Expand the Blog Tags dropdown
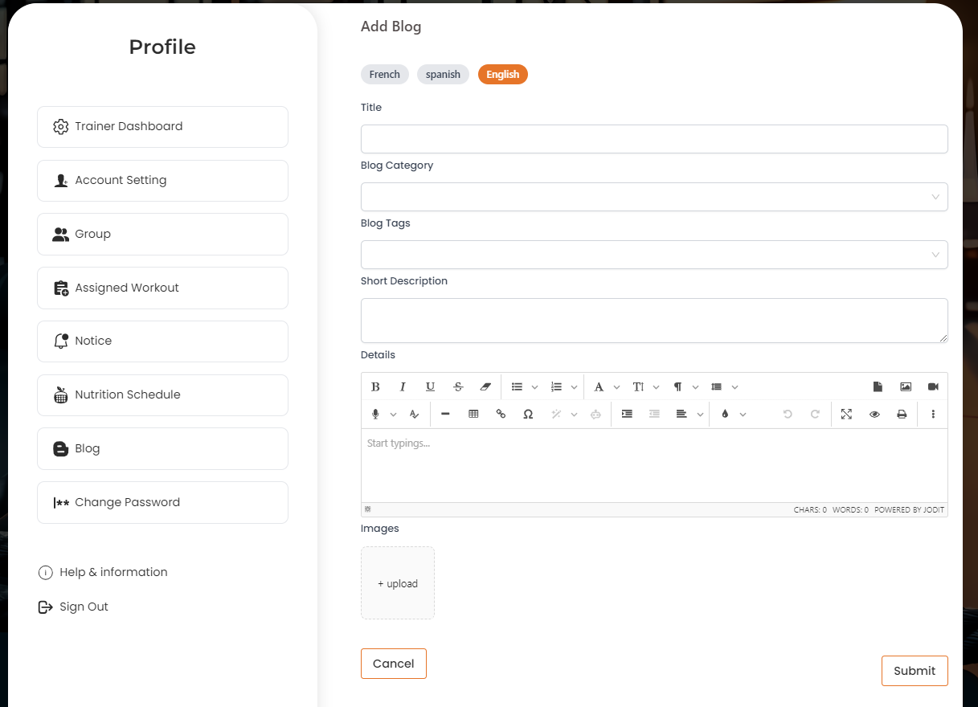Image resolution: width=978 pixels, height=707 pixels. pyautogui.click(x=653, y=255)
